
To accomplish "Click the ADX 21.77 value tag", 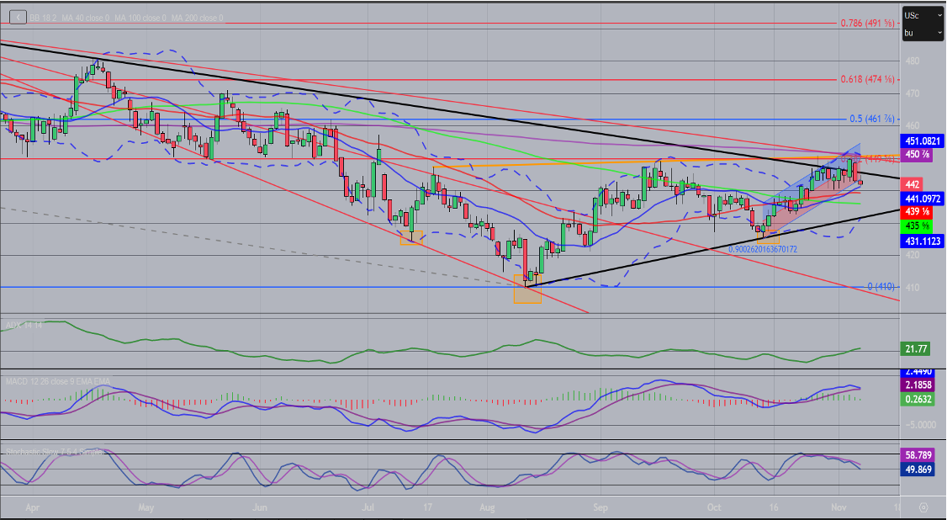I will click(x=916, y=348).
